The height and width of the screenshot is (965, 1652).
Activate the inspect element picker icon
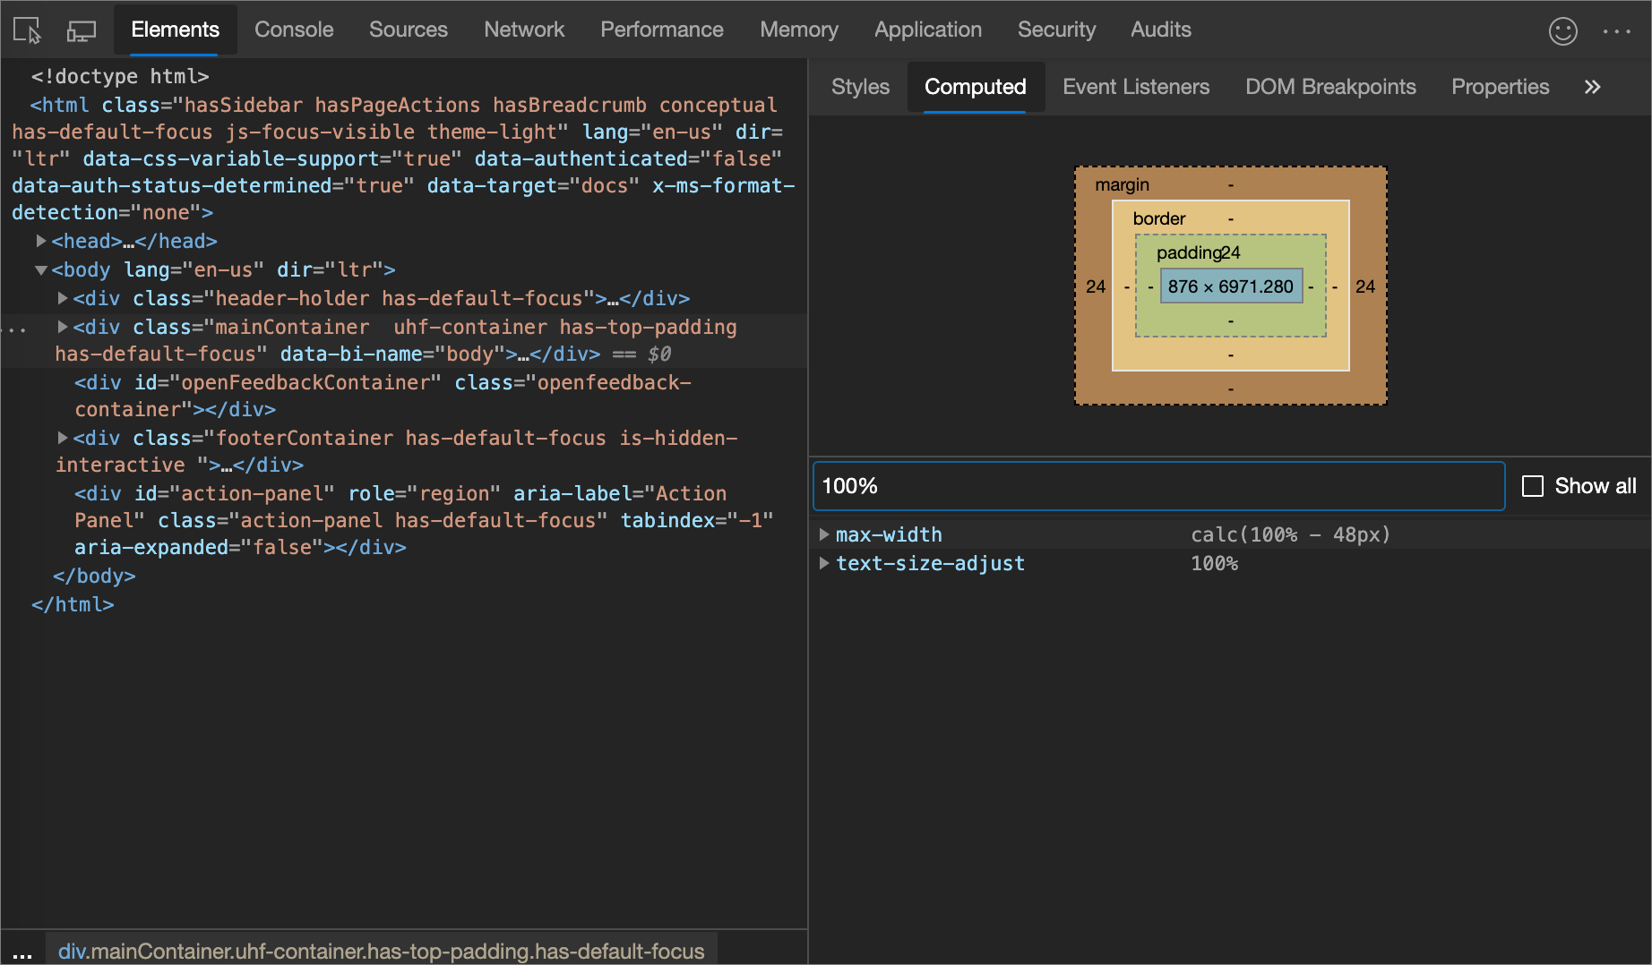click(28, 30)
